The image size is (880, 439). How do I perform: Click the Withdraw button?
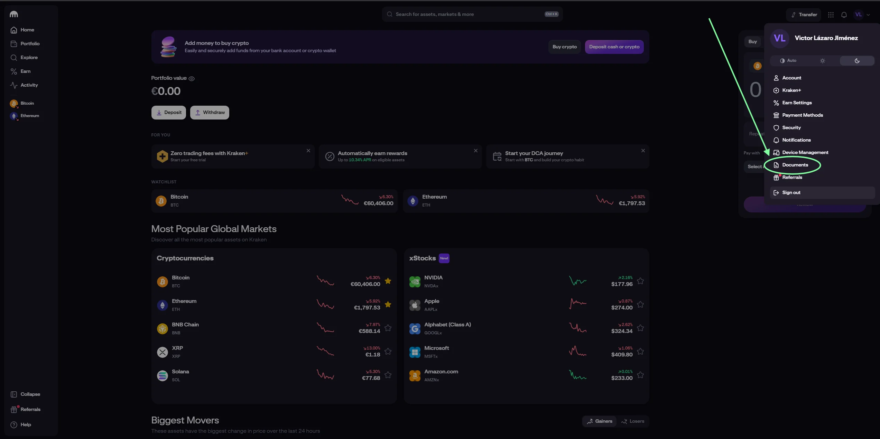pyautogui.click(x=210, y=112)
